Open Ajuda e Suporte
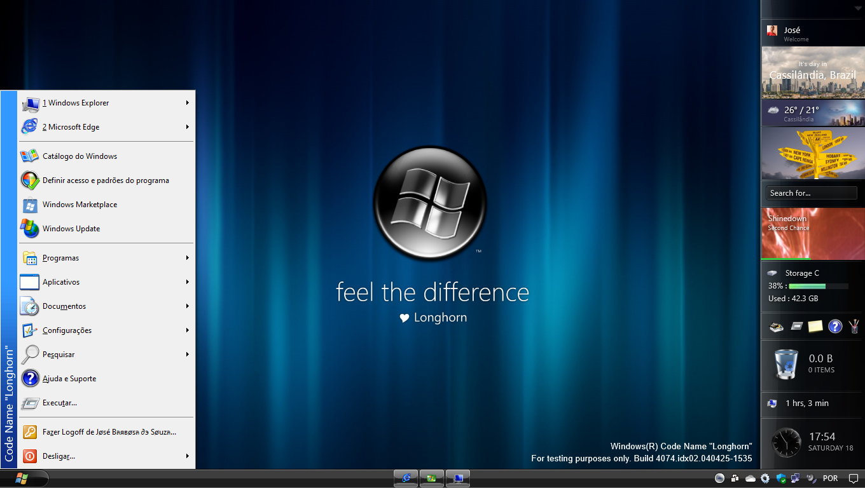865x488 pixels. coord(106,379)
